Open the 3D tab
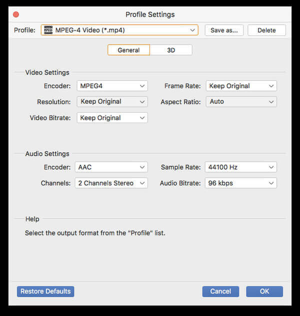 point(171,50)
